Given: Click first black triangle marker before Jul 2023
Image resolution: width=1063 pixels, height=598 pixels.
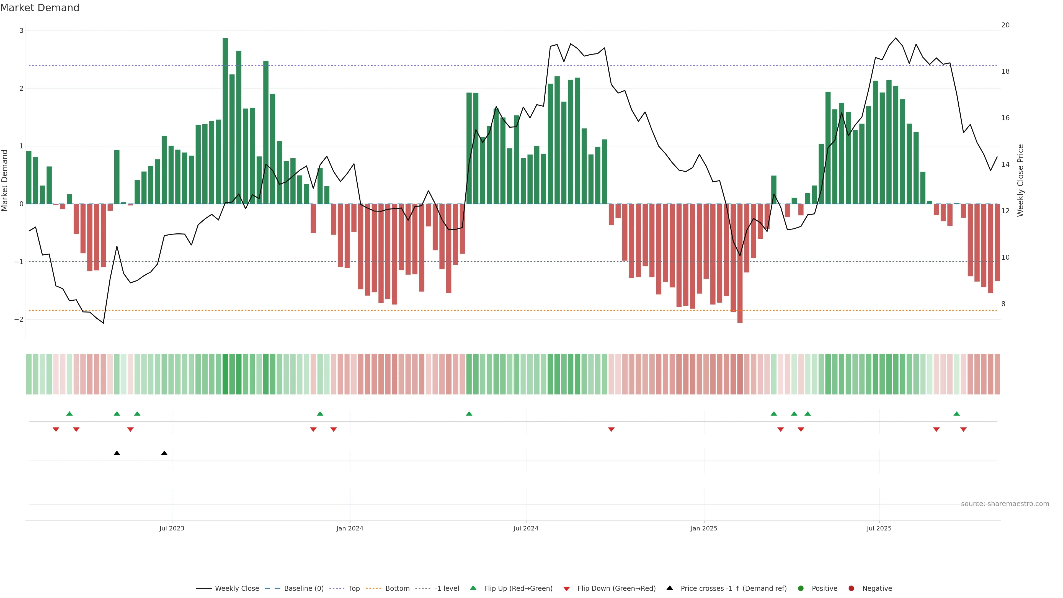Looking at the screenshot, I should [117, 453].
